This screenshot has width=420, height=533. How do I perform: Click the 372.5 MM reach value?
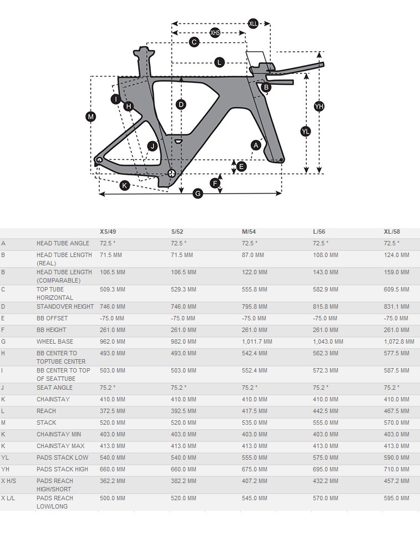113,411
